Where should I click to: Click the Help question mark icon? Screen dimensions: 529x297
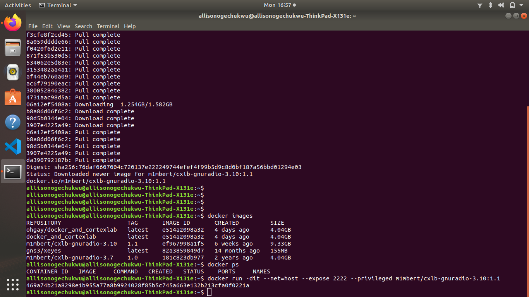[x=13, y=122]
